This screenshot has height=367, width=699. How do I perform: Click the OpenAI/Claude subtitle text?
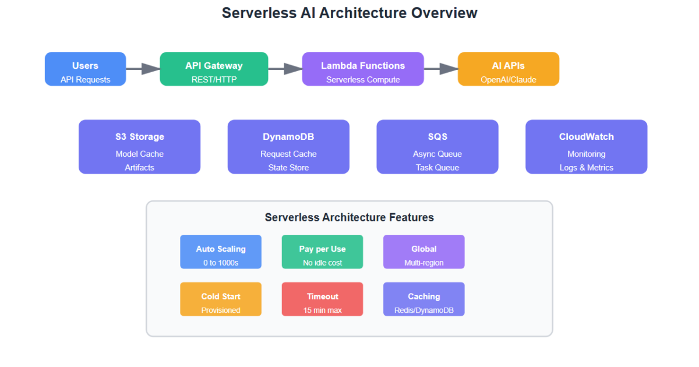pyautogui.click(x=508, y=80)
